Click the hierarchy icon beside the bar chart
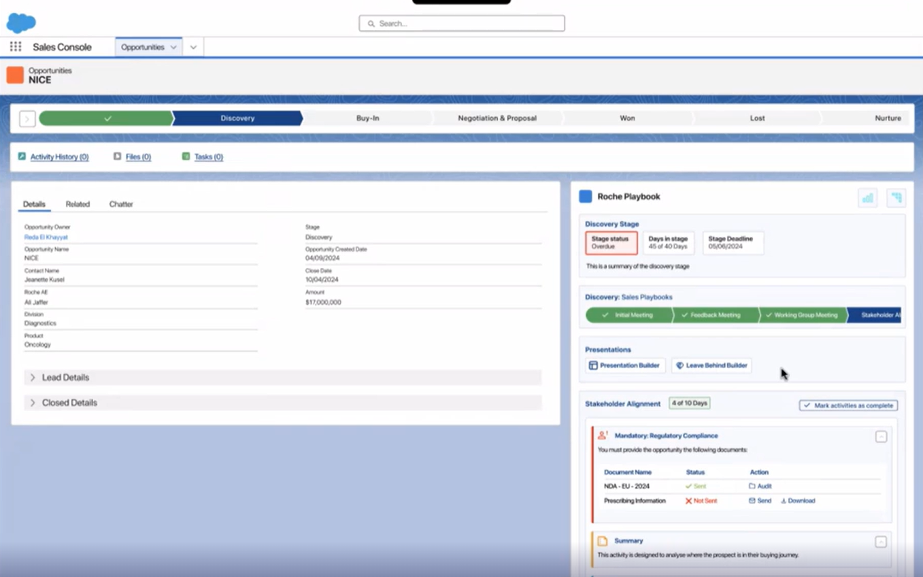The image size is (923, 577). (896, 198)
